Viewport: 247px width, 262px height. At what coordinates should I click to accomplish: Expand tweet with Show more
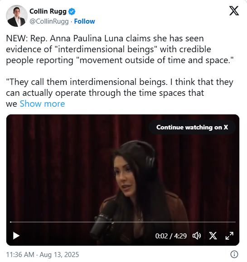[42, 104]
